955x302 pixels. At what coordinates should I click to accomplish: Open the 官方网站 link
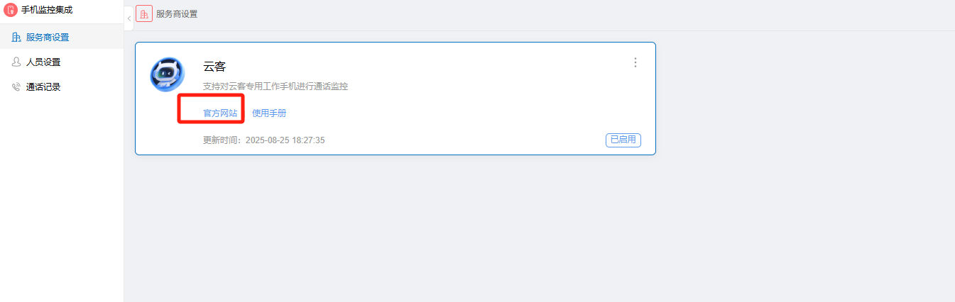click(220, 113)
